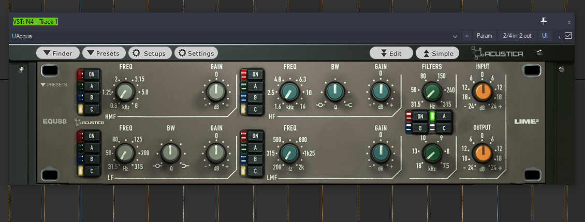585x222 pixels.
Task: Select Filters preset C
Action: (x=444, y=128)
